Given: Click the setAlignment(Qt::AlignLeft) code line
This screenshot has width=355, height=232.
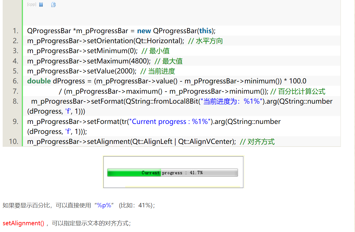Looking at the screenshot, I should (x=151, y=142).
